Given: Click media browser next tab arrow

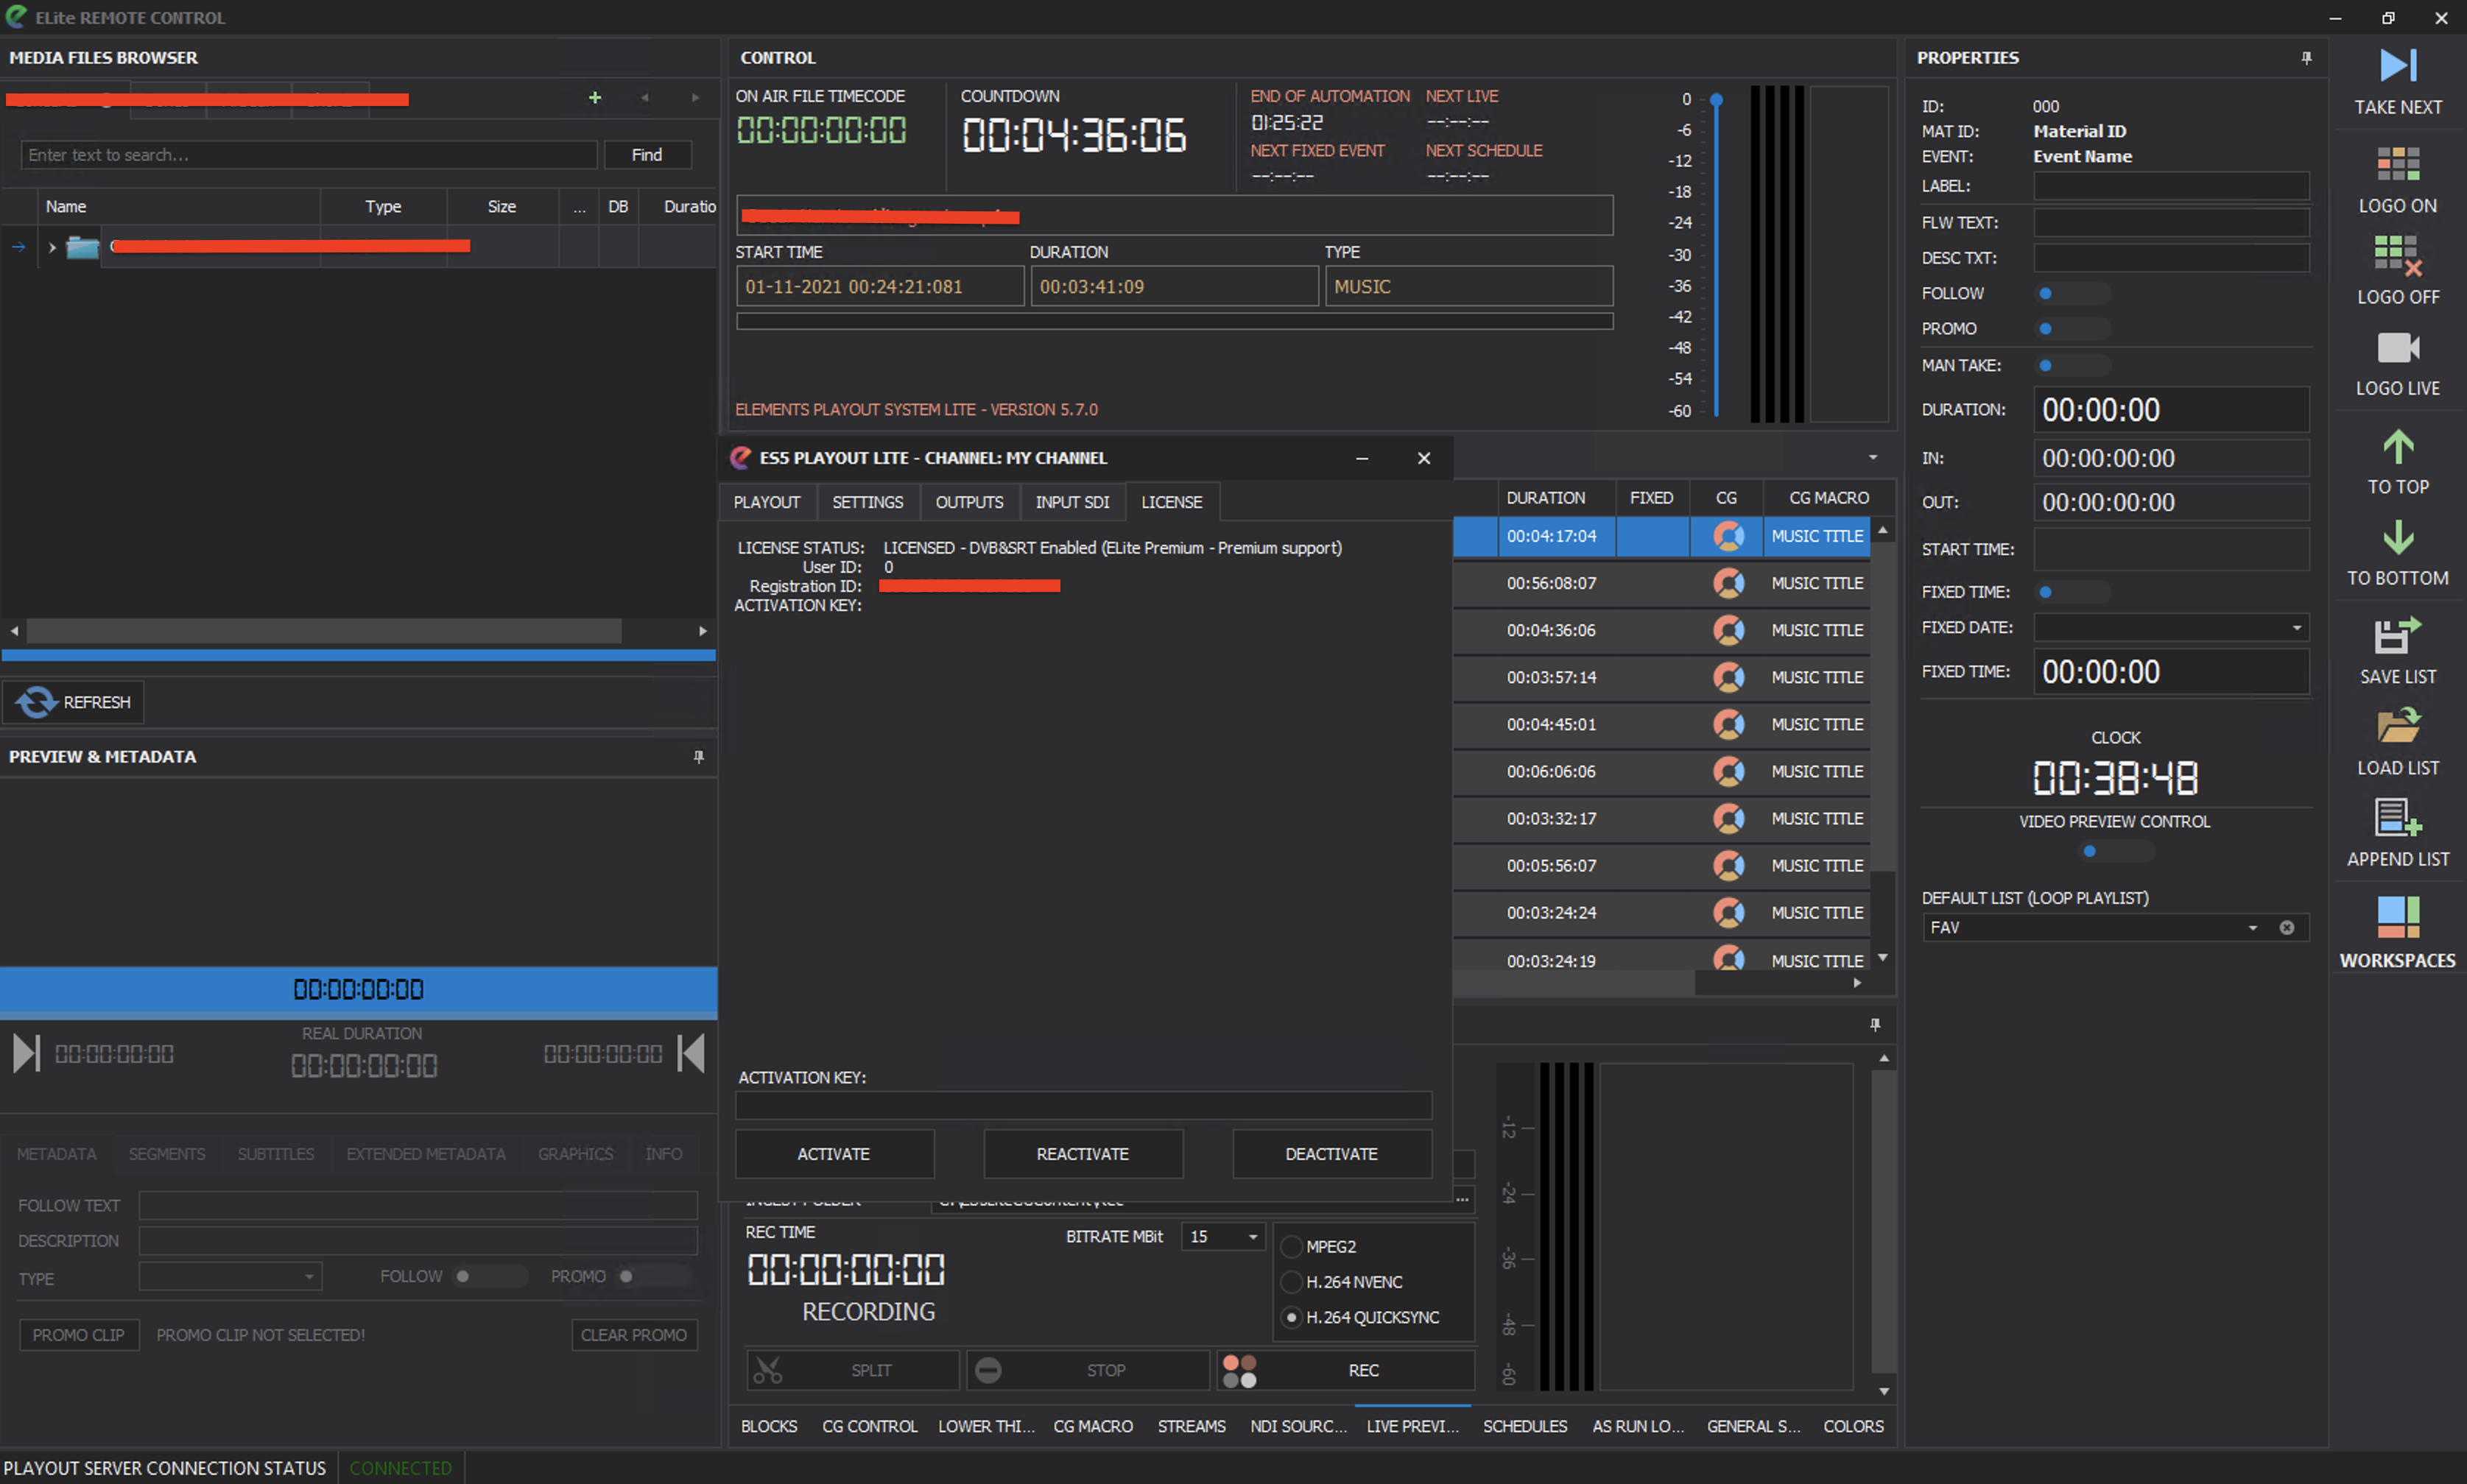Looking at the screenshot, I should pos(695,97).
